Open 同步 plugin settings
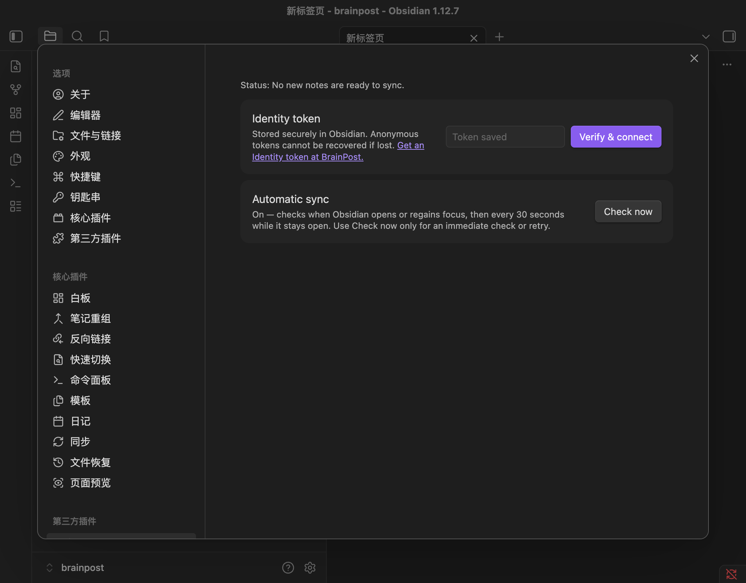 [121, 442]
